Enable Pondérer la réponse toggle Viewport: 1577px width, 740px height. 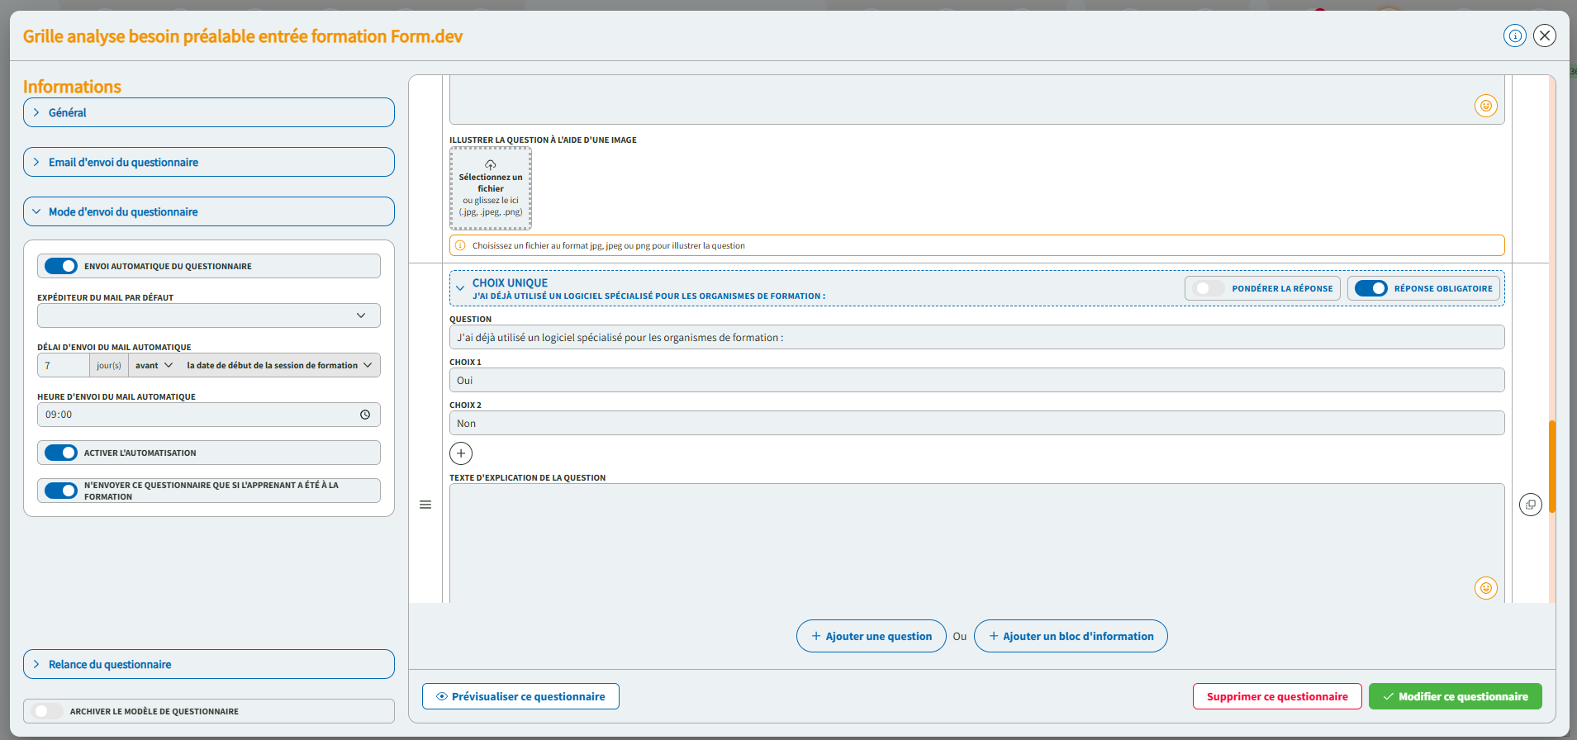point(1209,288)
